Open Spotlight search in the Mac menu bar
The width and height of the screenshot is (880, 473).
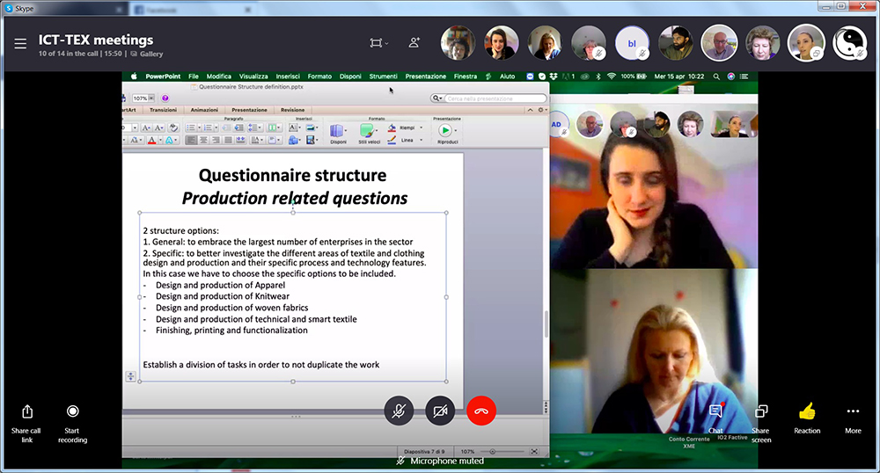click(716, 76)
